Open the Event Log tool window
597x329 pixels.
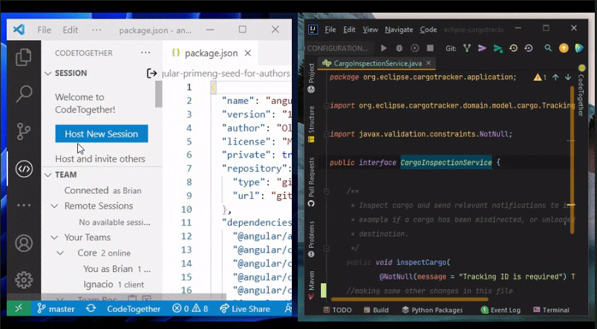[500, 310]
